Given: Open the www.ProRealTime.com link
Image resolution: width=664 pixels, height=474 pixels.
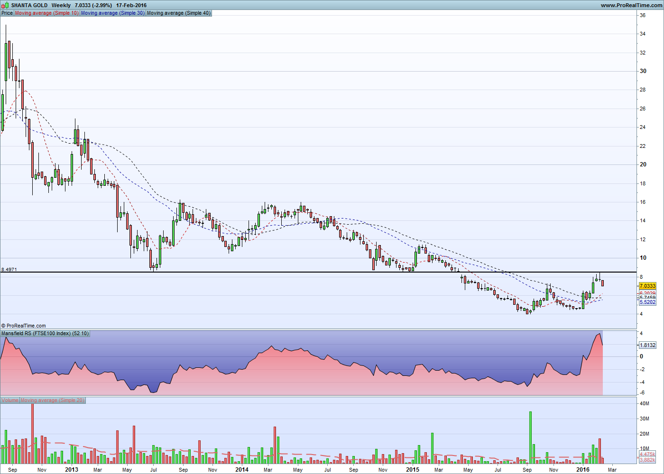Looking at the screenshot, I should (x=631, y=5).
